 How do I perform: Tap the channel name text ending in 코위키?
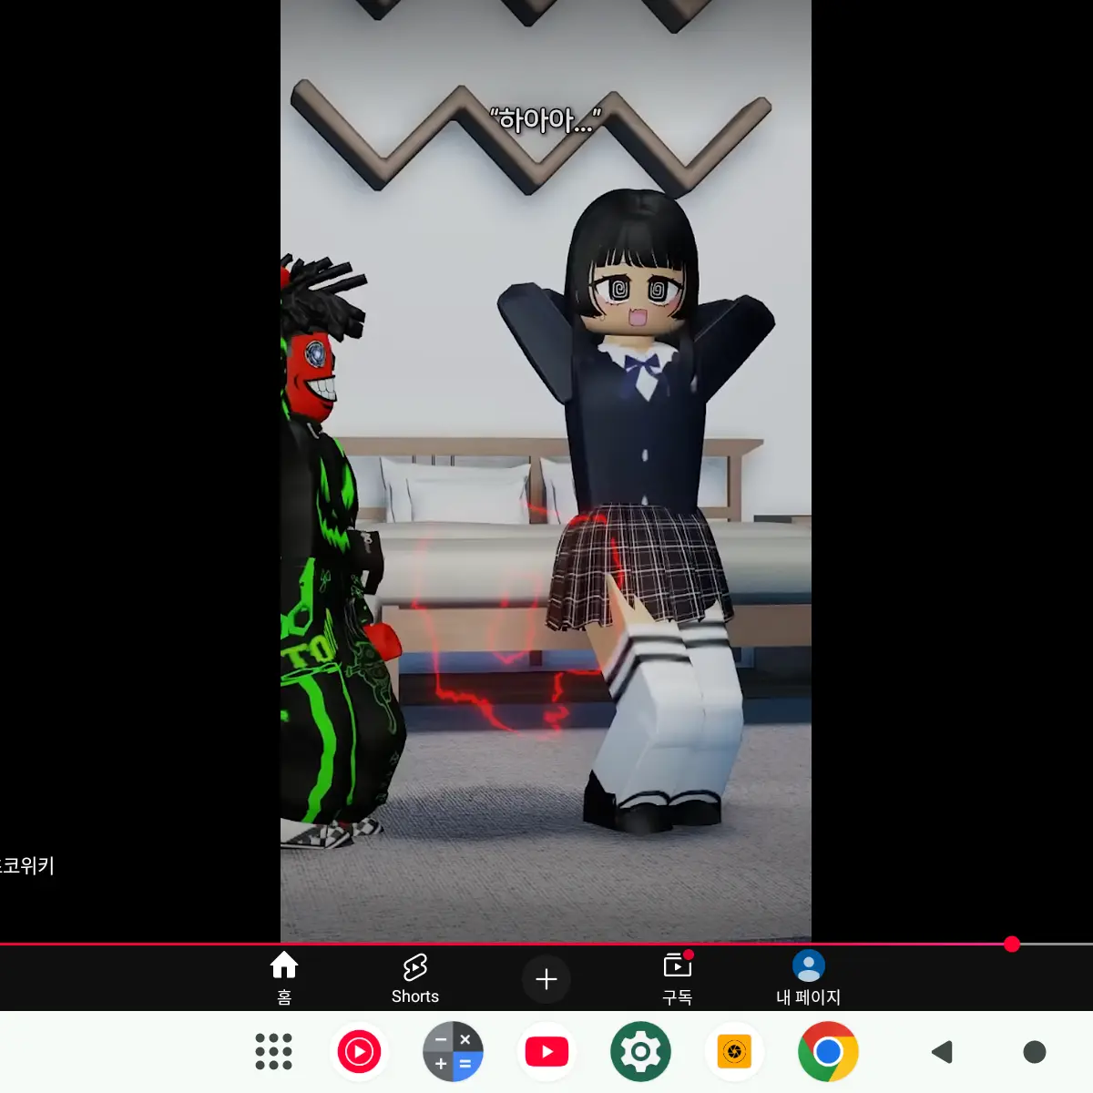click(x=27, y=865)
